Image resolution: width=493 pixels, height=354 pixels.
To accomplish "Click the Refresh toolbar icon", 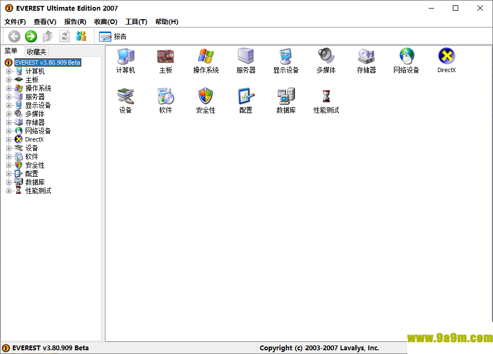I will 64,36.
